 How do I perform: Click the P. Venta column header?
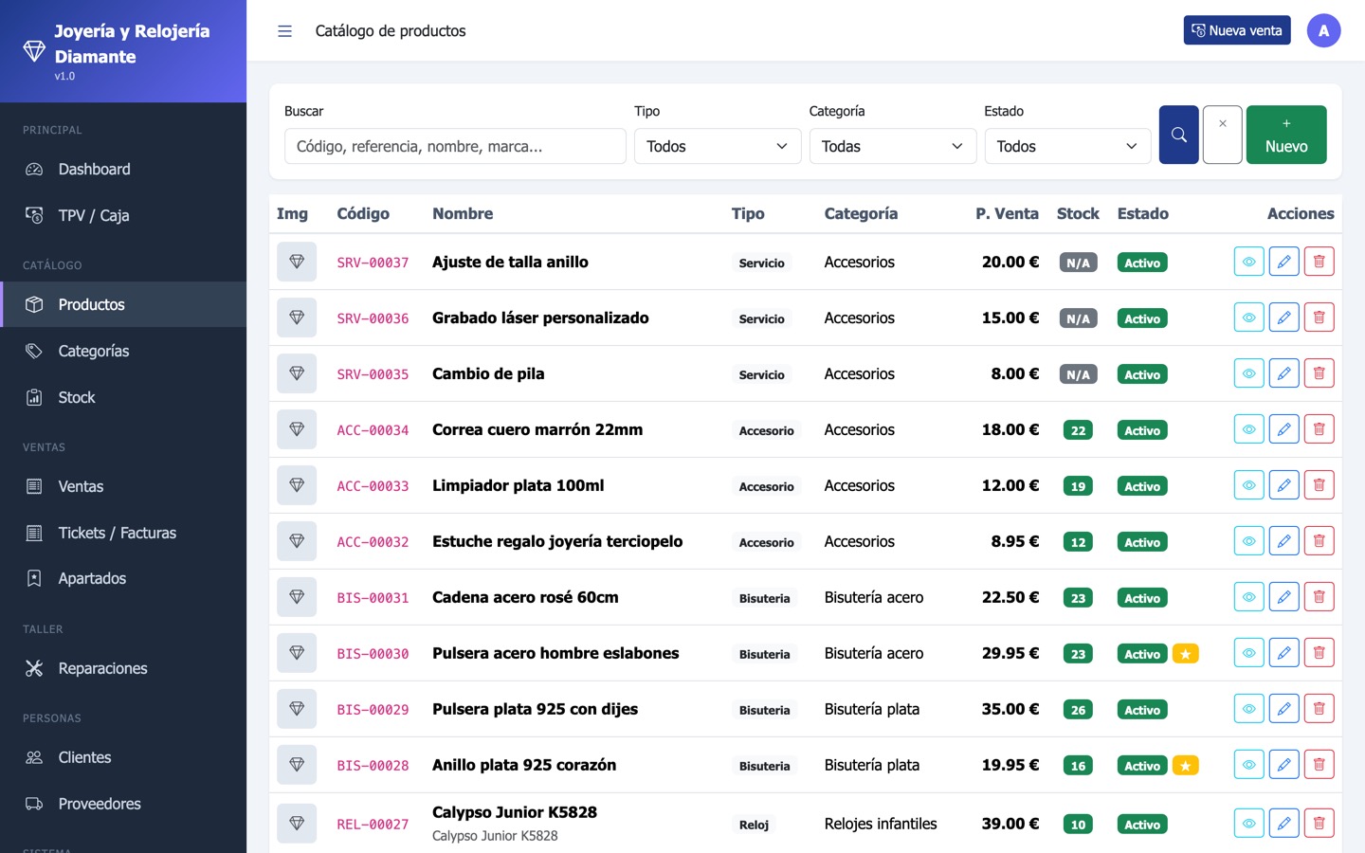pyautogui.click(x=1007, y=213)
